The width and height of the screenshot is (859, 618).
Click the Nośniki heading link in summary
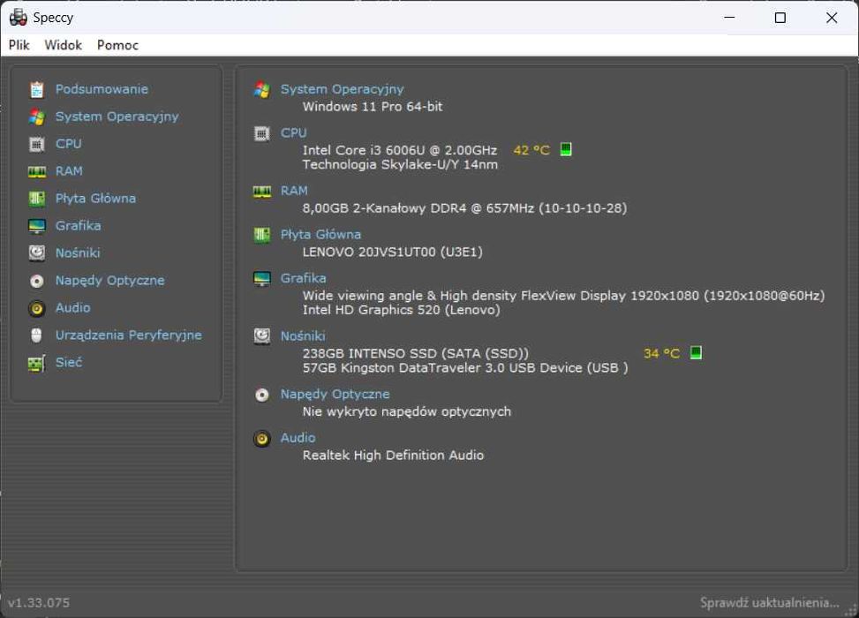303,335
